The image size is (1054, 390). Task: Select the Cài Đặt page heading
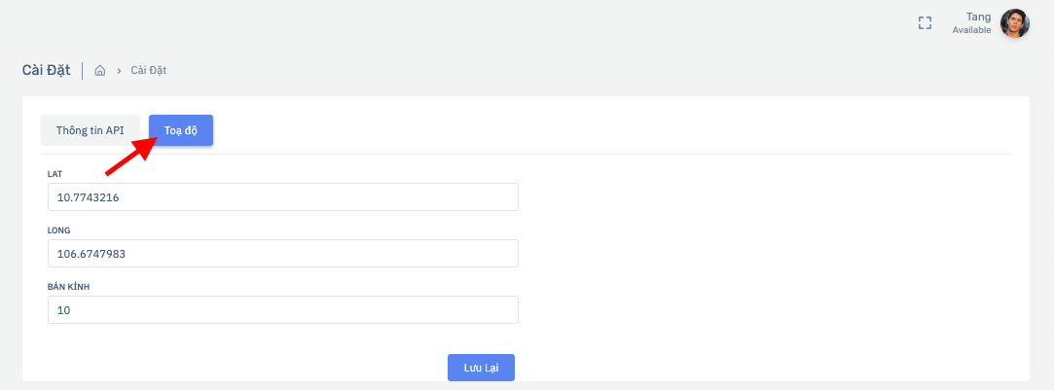[46, 70]
